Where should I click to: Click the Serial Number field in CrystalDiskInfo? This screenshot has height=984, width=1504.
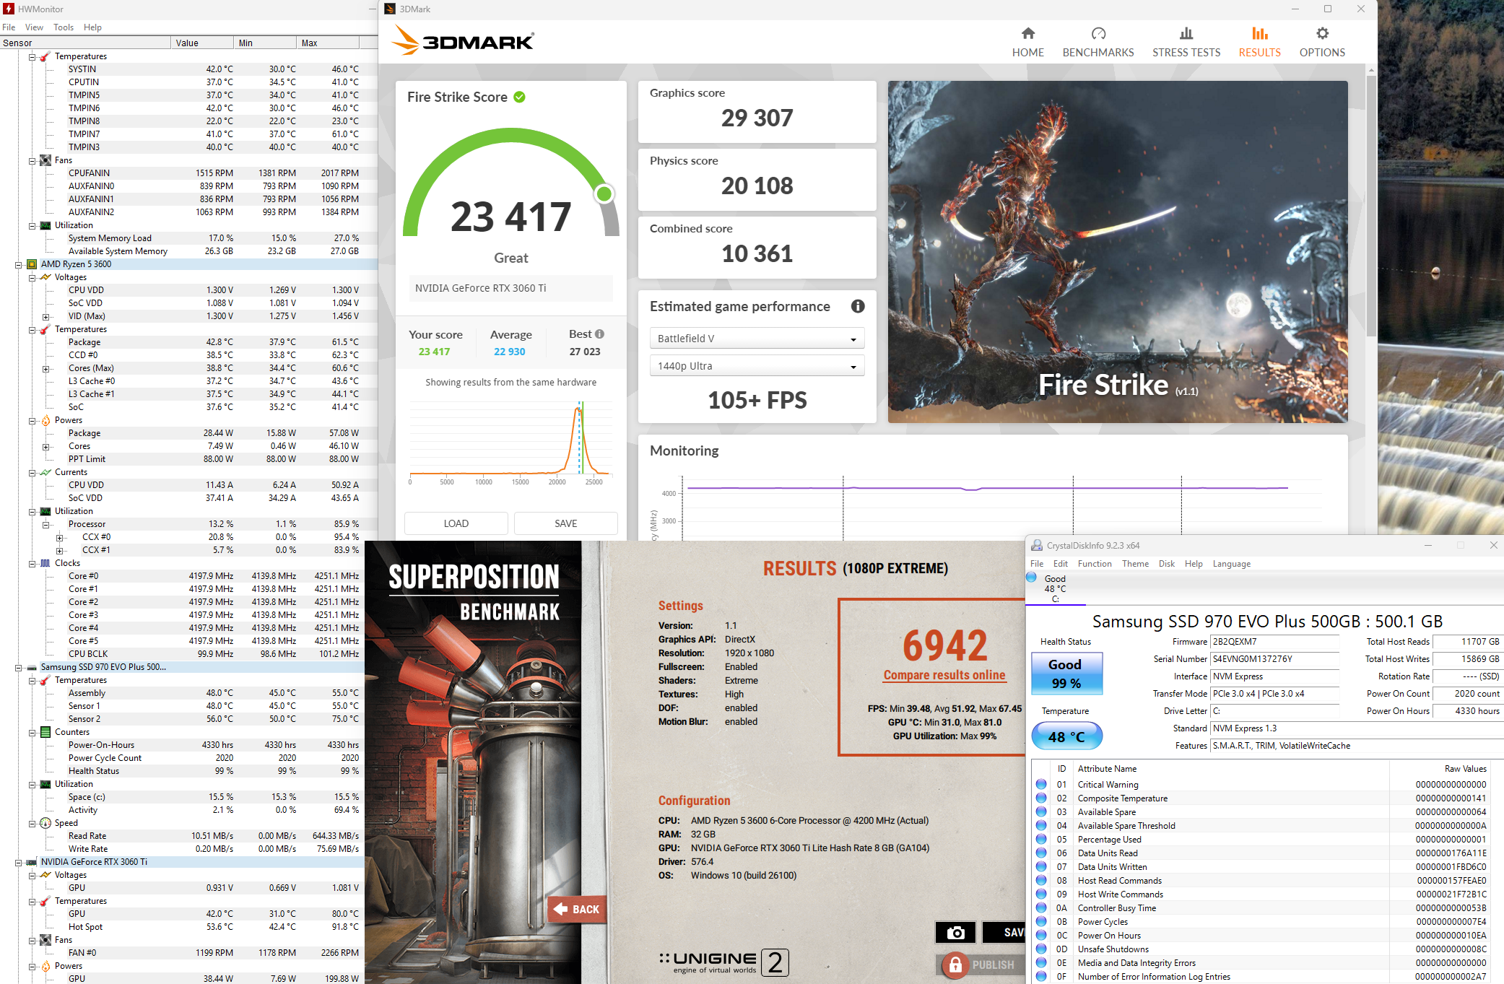pyautogui.click(x=1274, y=659)
